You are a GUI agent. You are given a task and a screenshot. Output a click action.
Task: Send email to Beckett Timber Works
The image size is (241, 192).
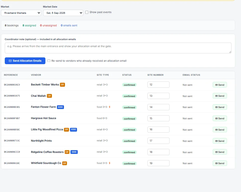[x=220, y=85]
